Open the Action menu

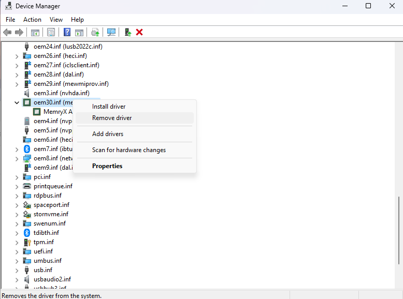(32, 20)
